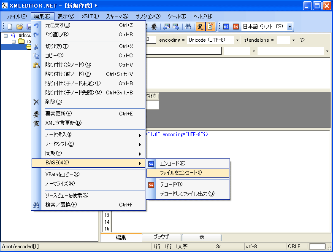Click the open file folder toolbar icon
The height and width of the screenshot is (252, 333).
20,27
